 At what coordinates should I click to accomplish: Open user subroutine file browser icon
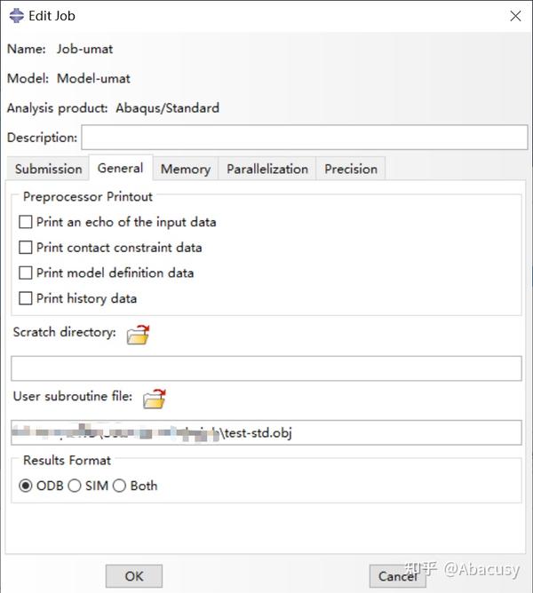click(155, 399)
